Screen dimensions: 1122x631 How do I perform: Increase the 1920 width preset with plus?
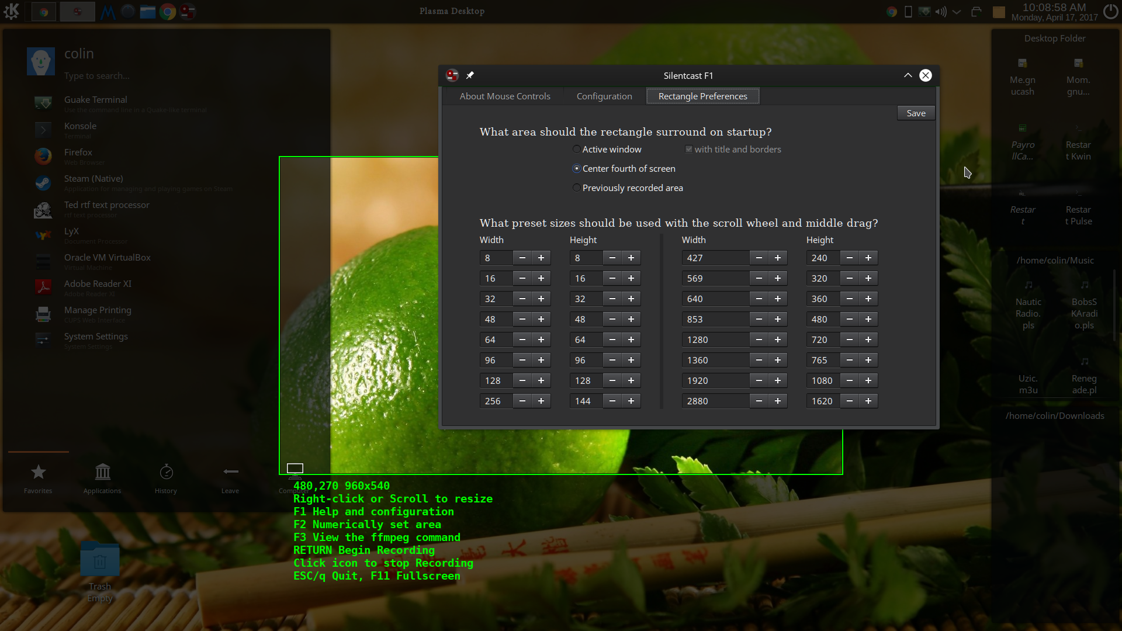pos(778,381)
